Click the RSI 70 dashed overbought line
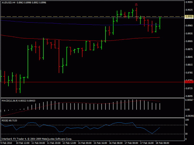Viewport: 194px width, 145px height. pos(92,125)
